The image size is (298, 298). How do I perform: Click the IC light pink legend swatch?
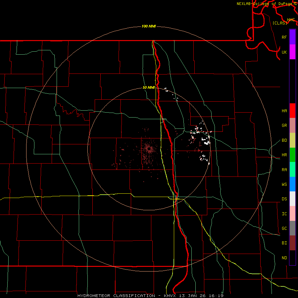point(292,214)
